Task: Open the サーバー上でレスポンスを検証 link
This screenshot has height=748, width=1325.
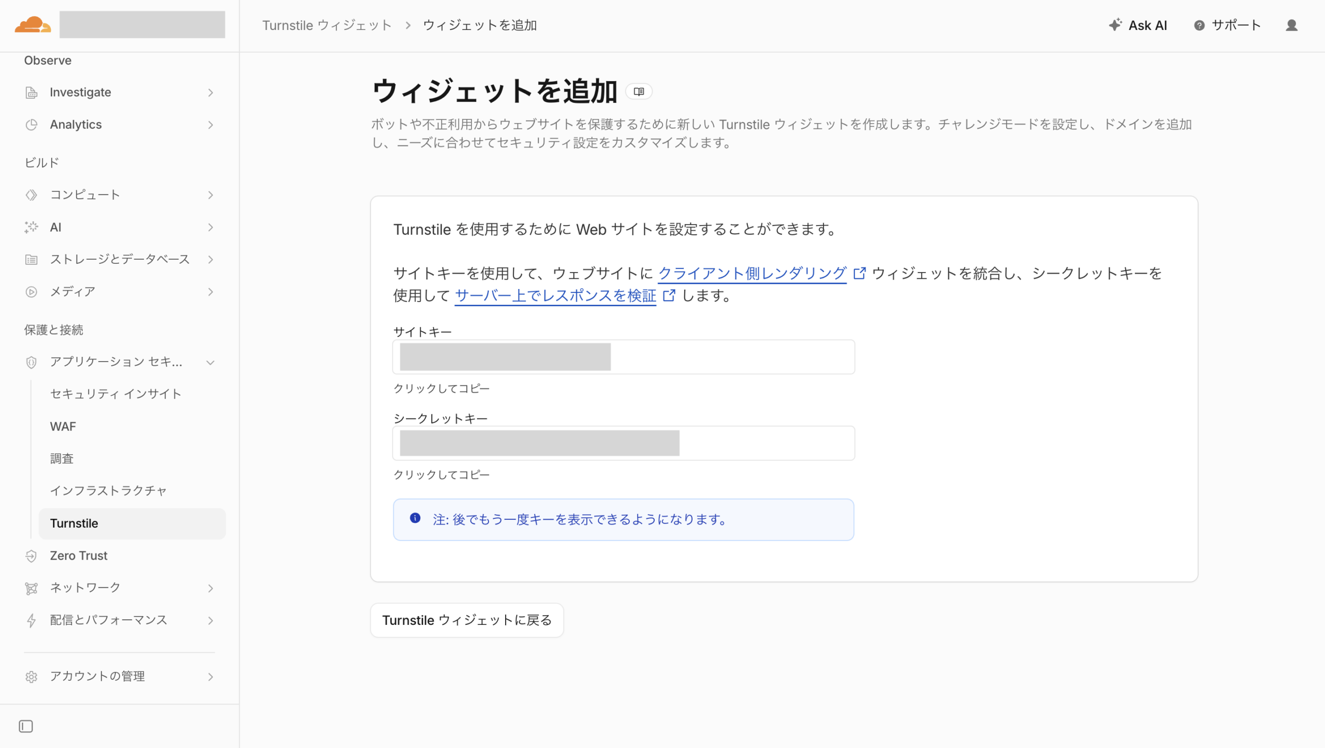Action: pyautogui.click(x=555, y=295)
